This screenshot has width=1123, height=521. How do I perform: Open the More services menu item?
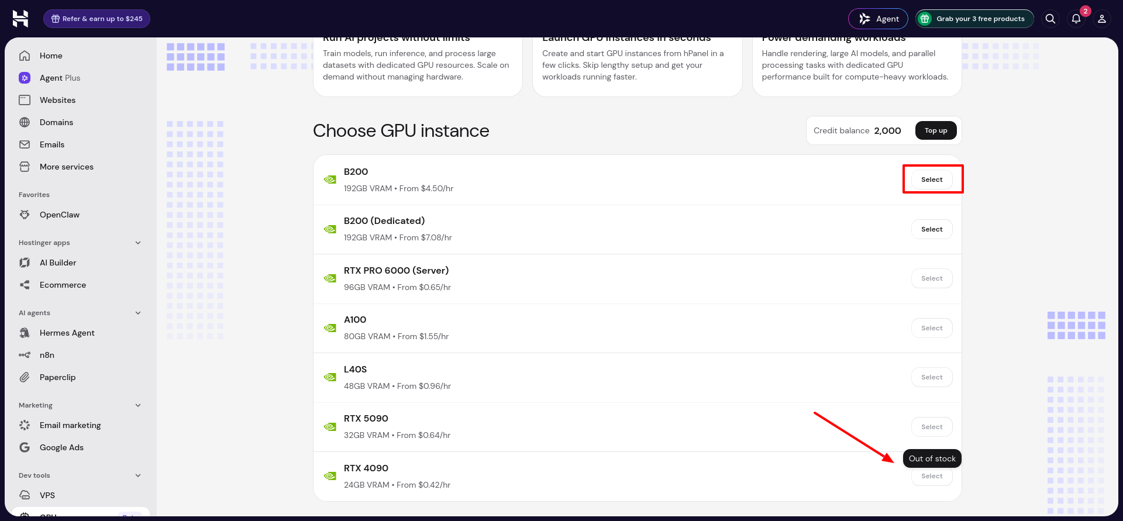(80, 167)
